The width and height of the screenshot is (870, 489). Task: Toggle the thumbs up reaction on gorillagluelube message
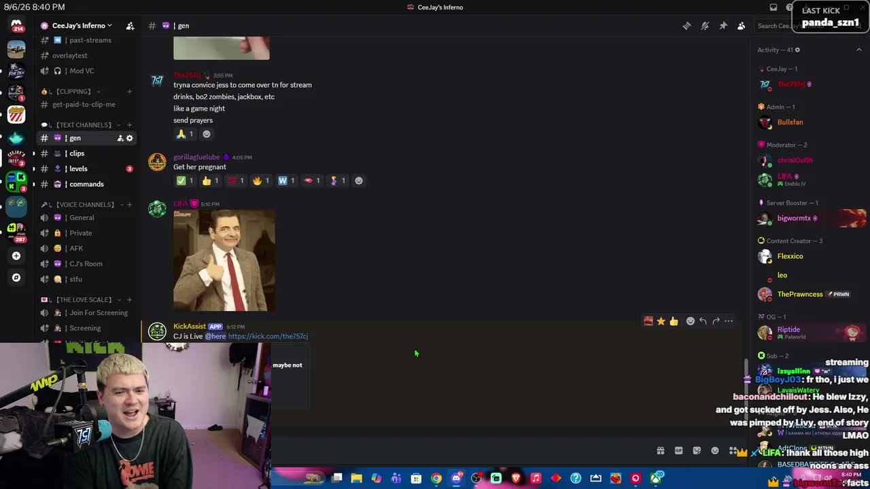point(210,181)
